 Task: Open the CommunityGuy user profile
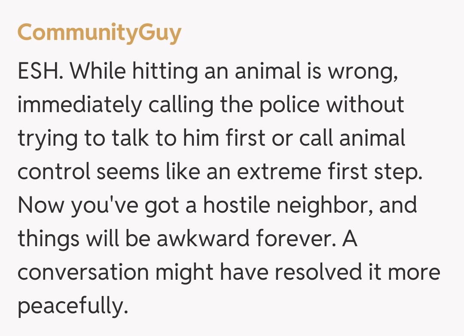pyautogui.click(x=99, y=33)
